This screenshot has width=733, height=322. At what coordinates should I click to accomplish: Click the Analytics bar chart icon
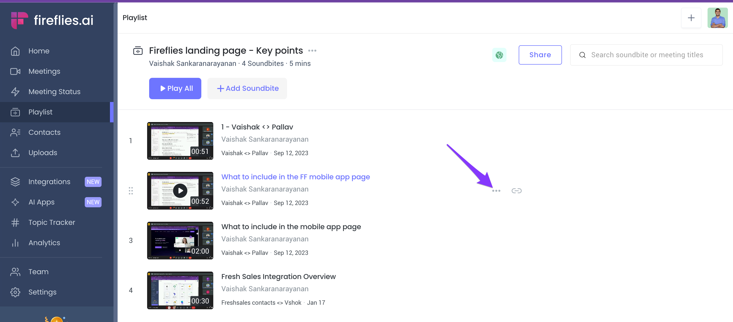click(15, 243)
